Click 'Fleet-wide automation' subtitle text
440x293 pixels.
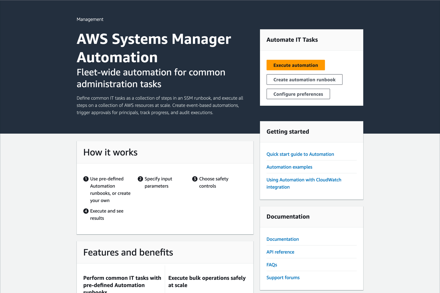pos(151,78)
